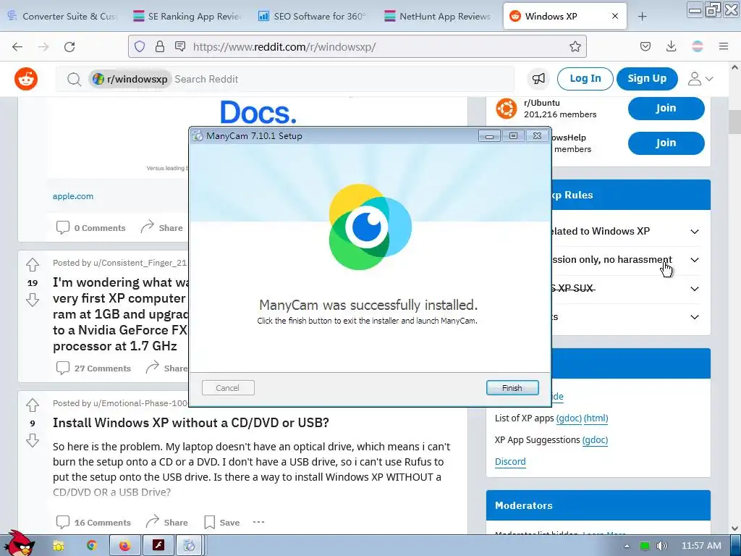Open 16 Comments on Install XP post
The height and width of the screenshot is (556, 741).
tap(93, 522)
